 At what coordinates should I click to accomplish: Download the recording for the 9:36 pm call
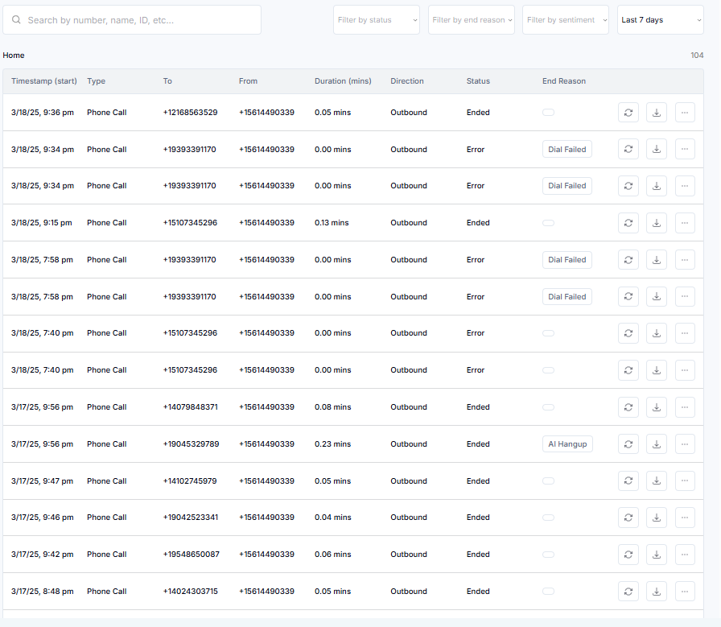click(657, 112)
